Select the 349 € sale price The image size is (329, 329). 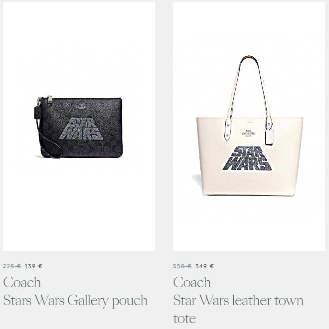(204, 266)
